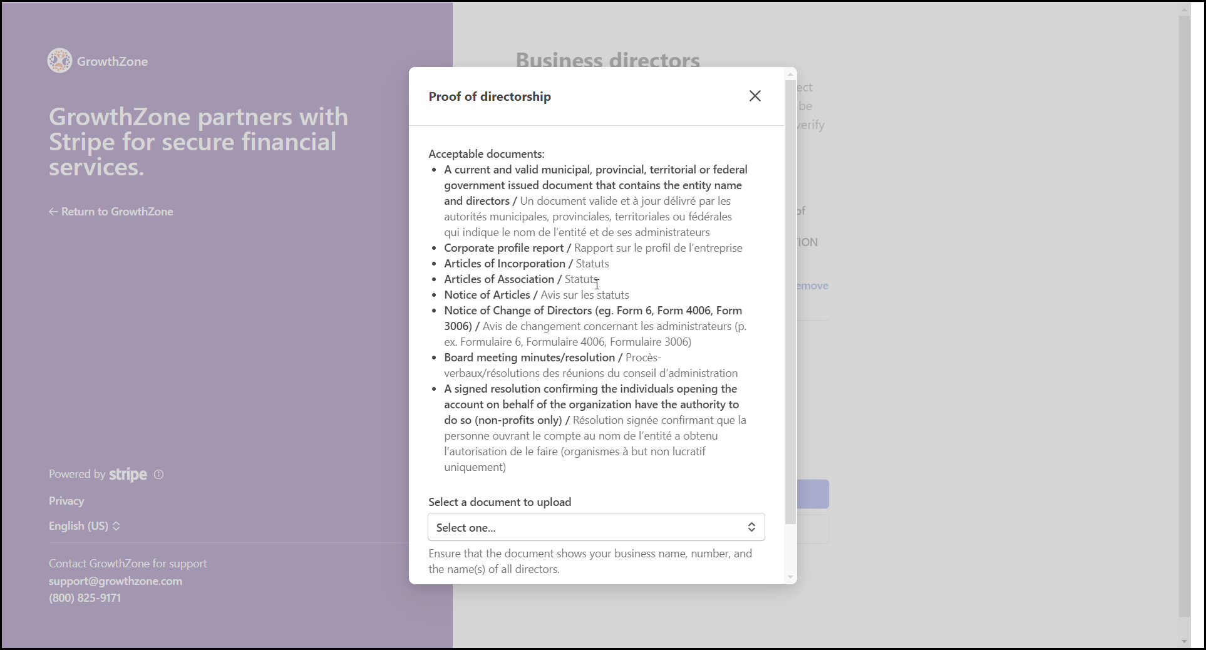Click the page scrollbar down arrow
This screenshot has width=1206, height=650.
coord(1183,641)
